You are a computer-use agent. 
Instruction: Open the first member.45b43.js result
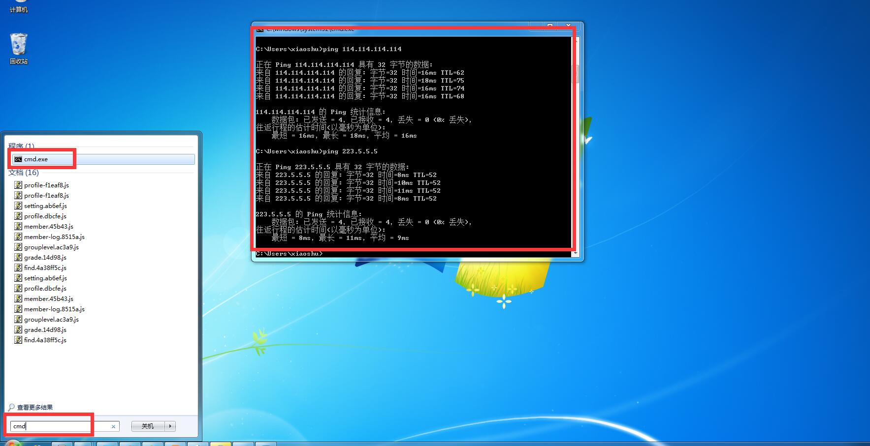pyautogui.click(x=48, y=226)
